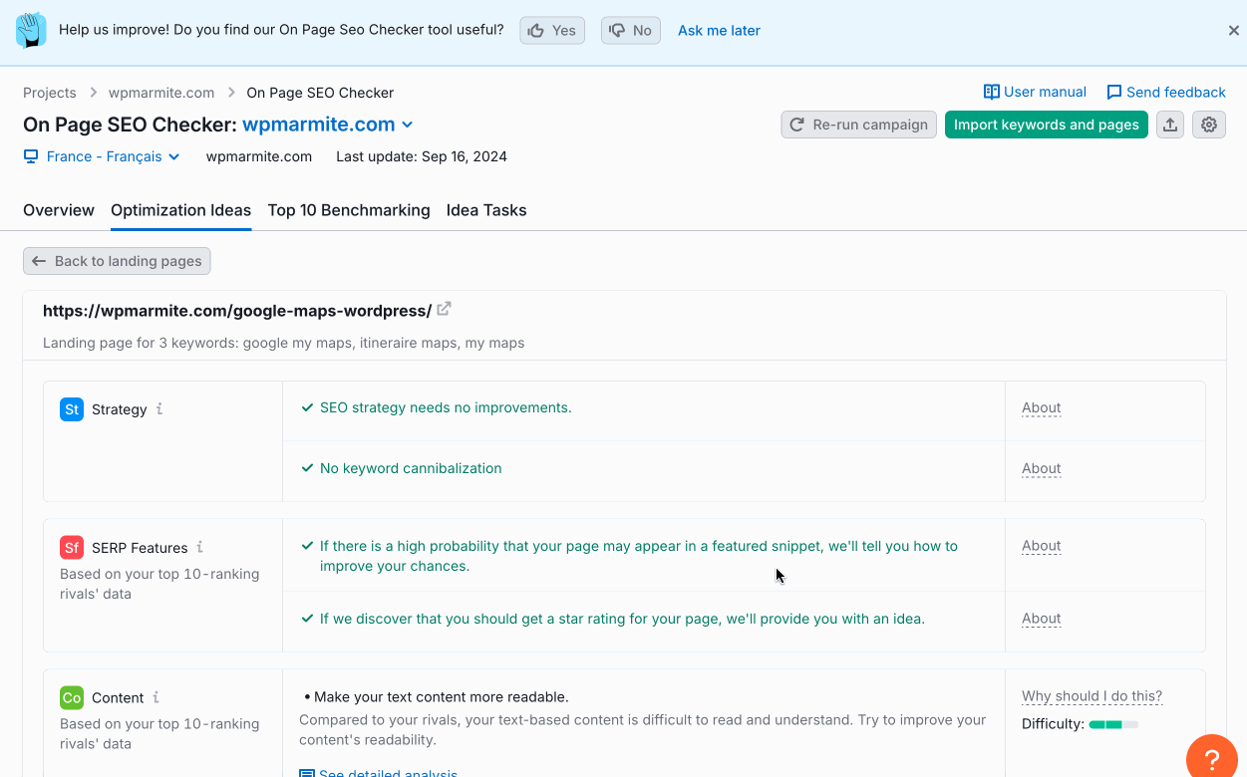Click Import keywords and pages button
Viewport: 1247px width, 777px height.
tap(1047, 125)
